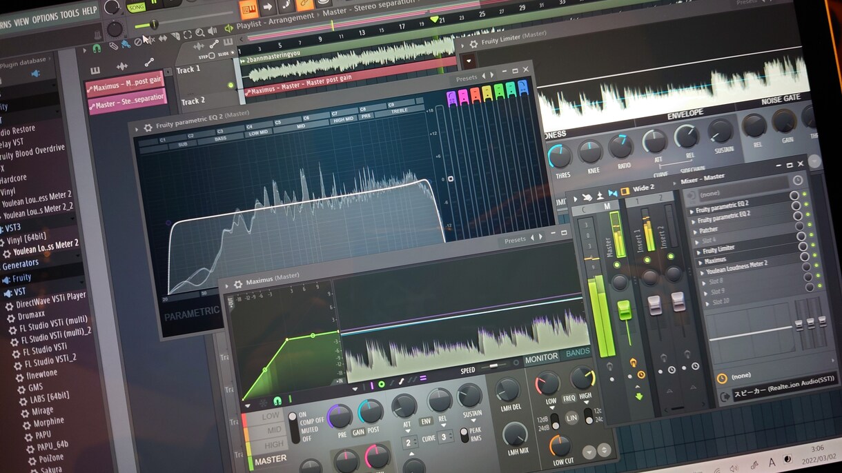Click the orange link icon in top toolbar
Screen dimensions: 842x473
[304, 3]
